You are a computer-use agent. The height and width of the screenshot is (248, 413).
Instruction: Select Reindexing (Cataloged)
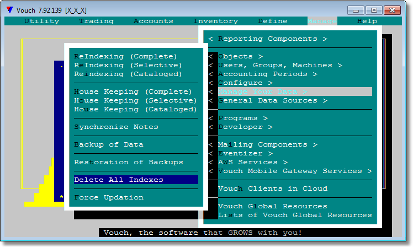(128, 74)
